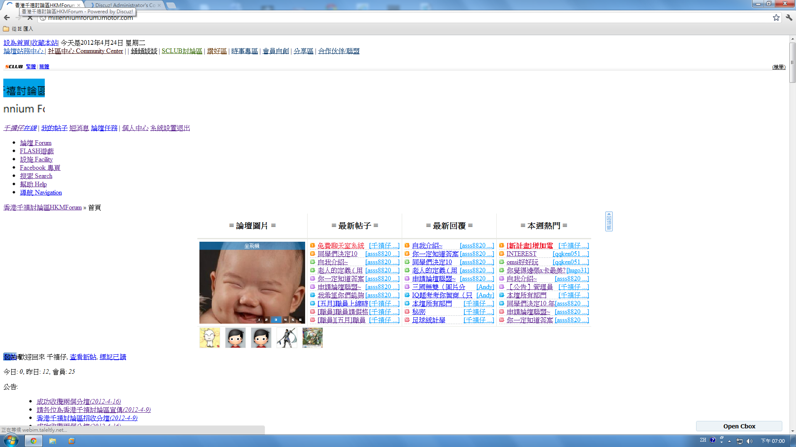The height and width of the screenshot is (447, 796).
Task: Open announcement 成功收攬兩個分壇(2012-4-16)
Action: (x=79, y=401)
